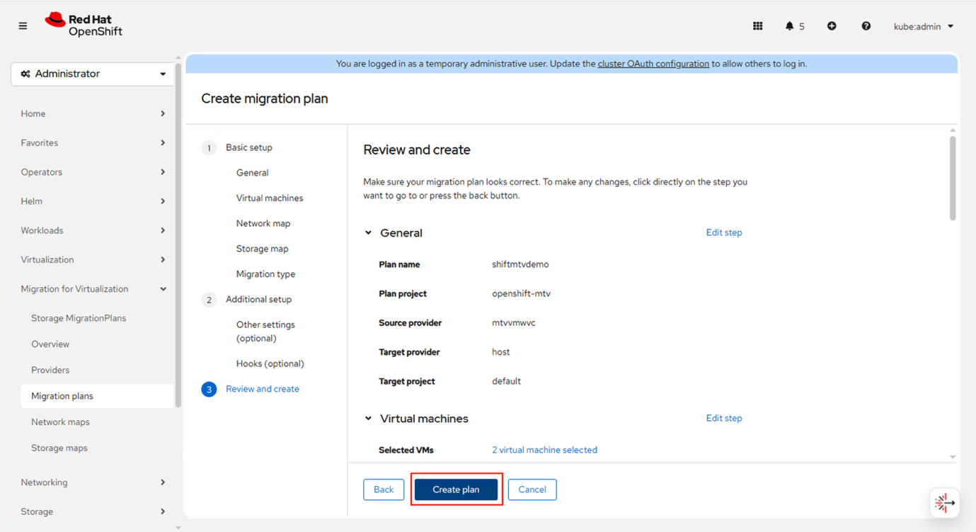Viewport: 976px width, 532px height.
Task: Click the Create plan button
Action: tap(456, 489)
